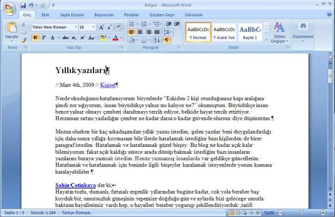Click Türkçe (Türkiye) language indicator
The height and width of the screenshot is (217, 335).
(76, 213)
